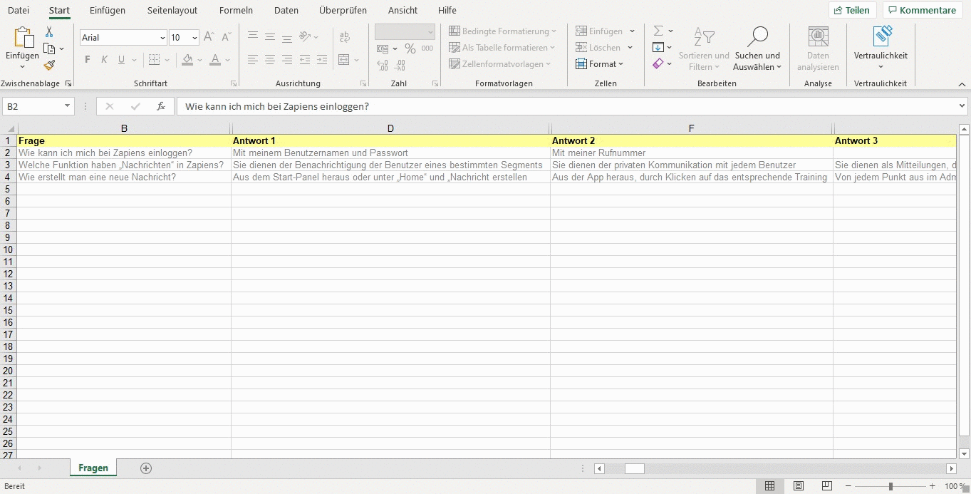The height and width of the screenshot is (494, 971).
Task: Click the cell borders icon
Action: pos(155,60)
